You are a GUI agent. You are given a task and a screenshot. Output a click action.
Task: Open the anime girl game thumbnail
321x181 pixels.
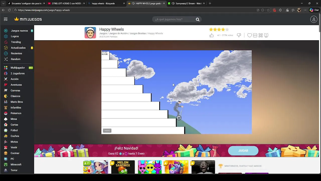coord(96,167)
